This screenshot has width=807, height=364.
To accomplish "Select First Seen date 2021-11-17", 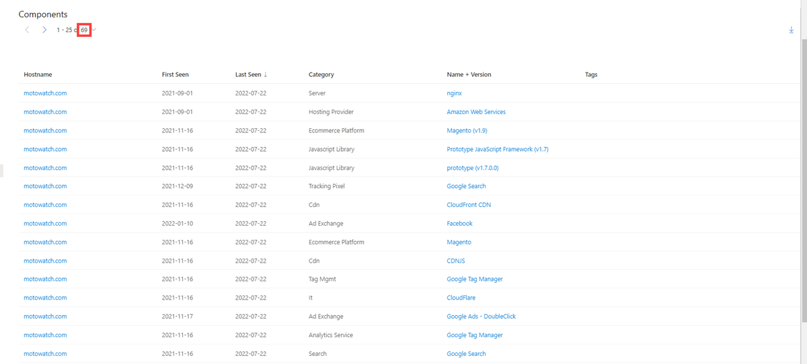I will coord(178,316).
